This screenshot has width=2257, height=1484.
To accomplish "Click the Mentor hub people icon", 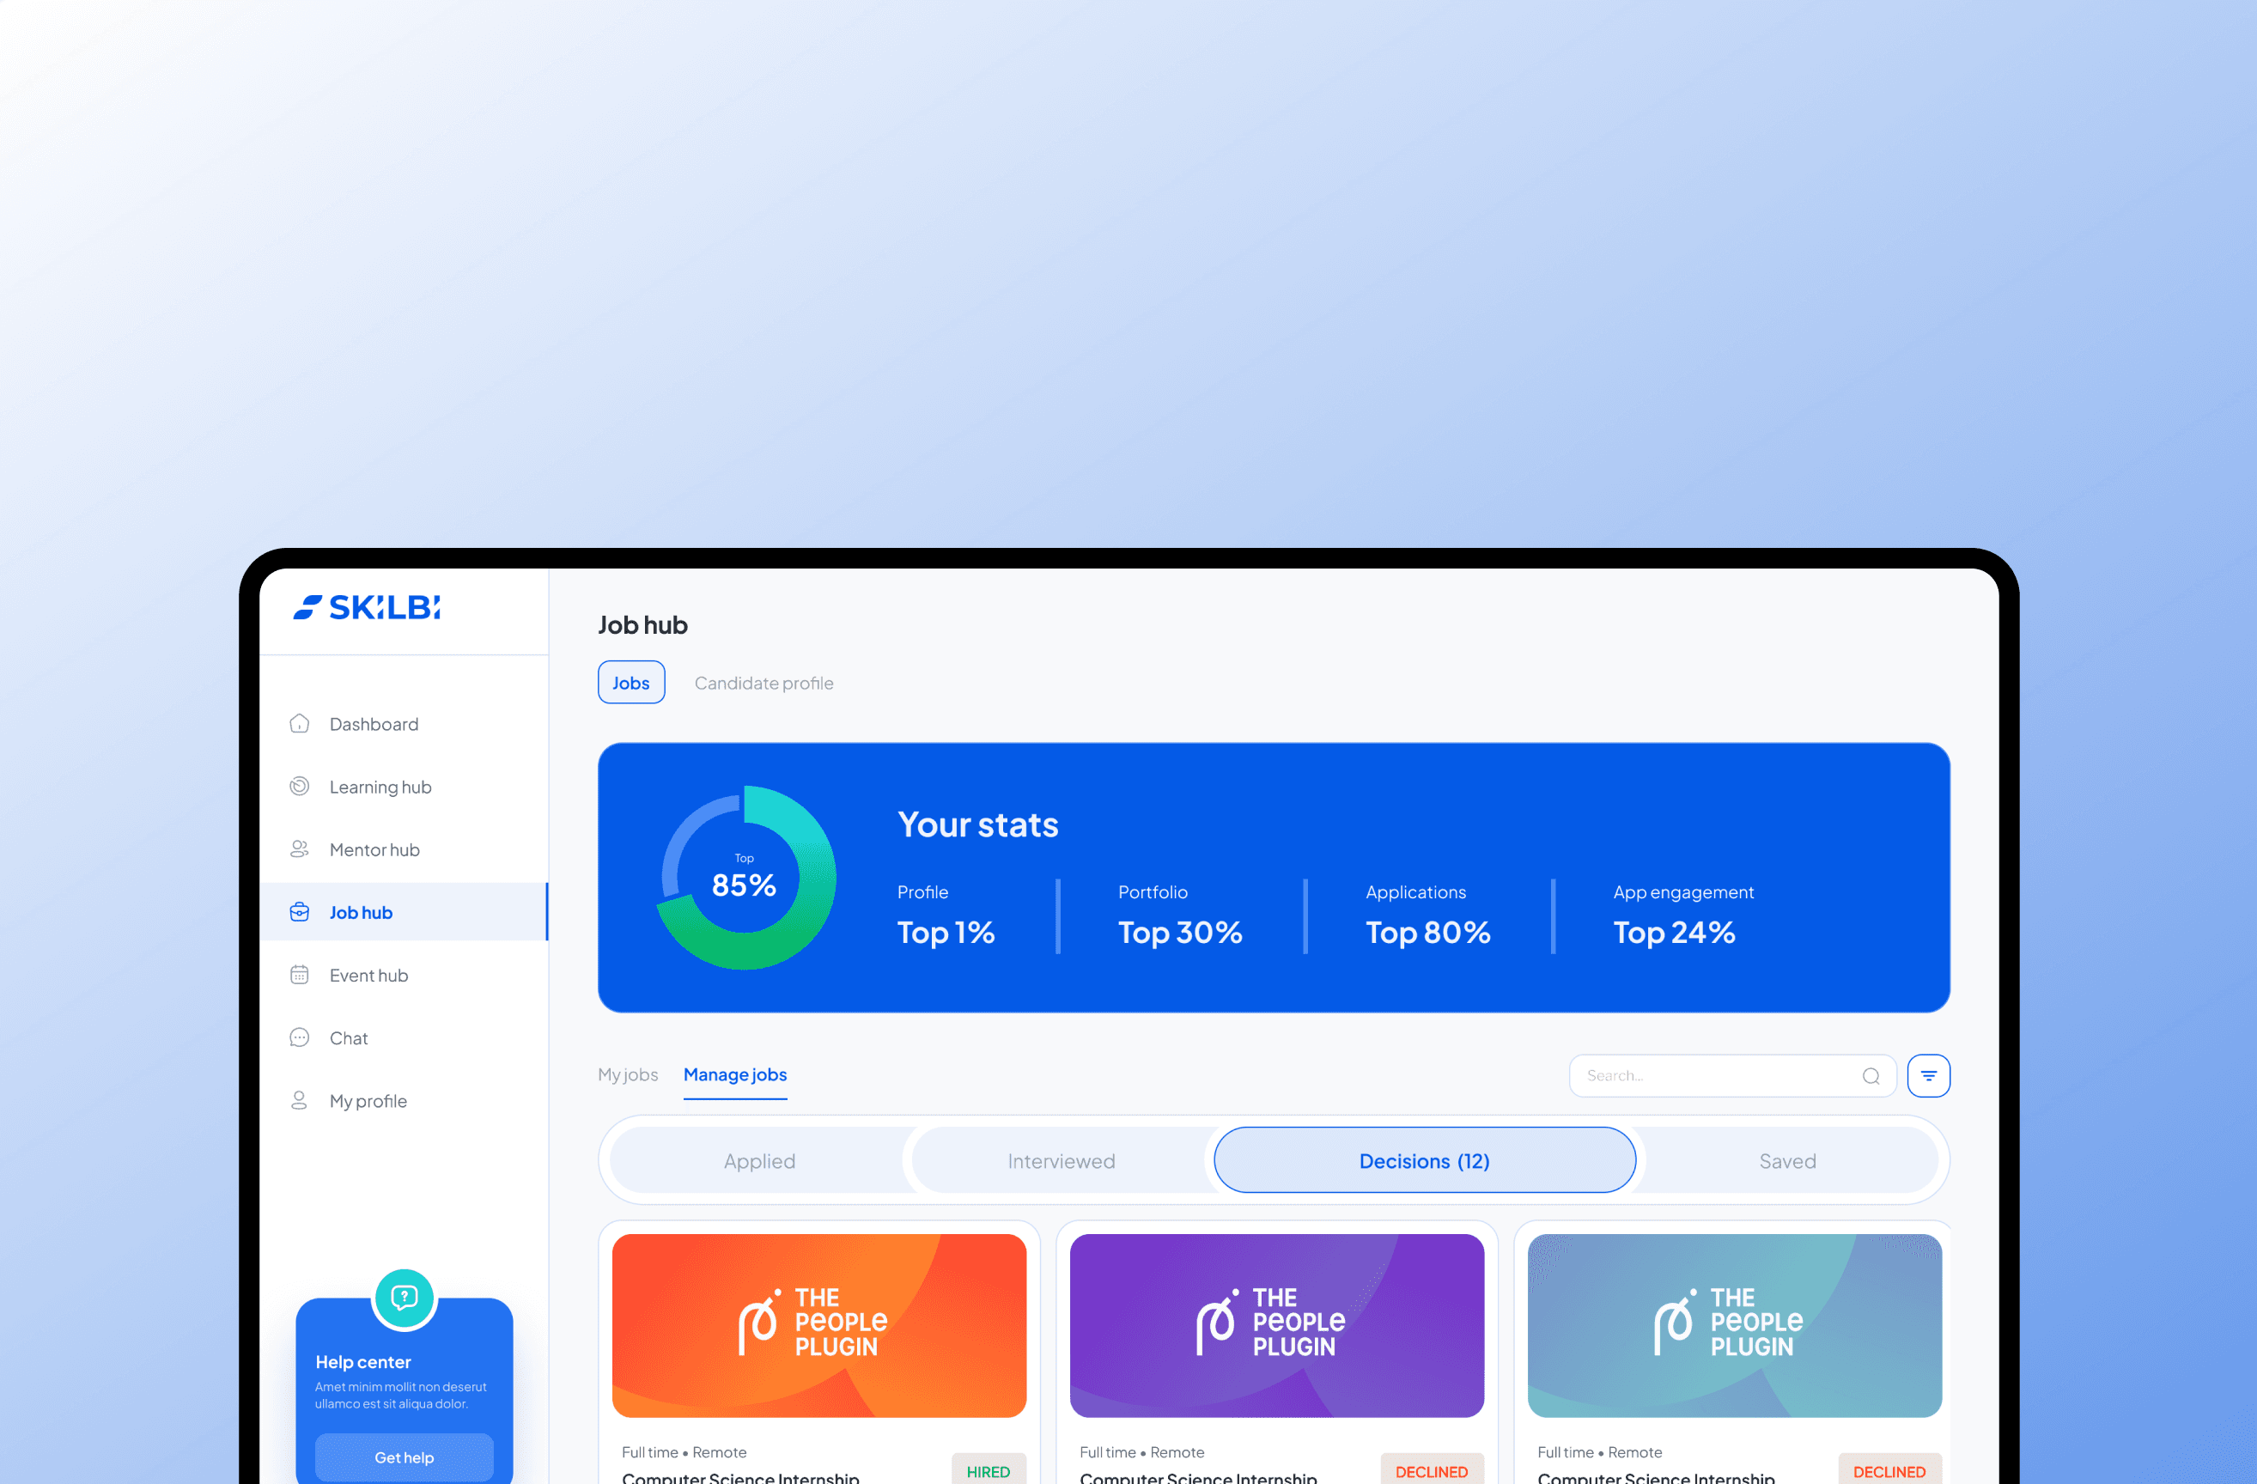I will pos(300,849).
